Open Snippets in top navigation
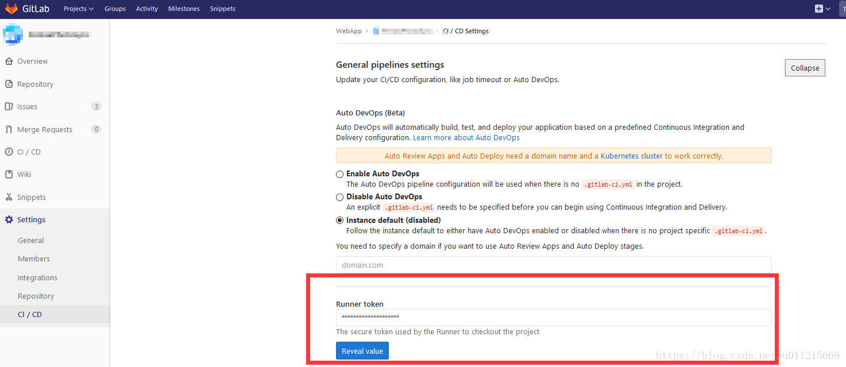Screen dimensions: 846x367 coord(223,9)
